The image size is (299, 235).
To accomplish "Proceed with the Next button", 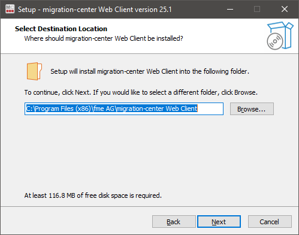I will [x=219, y=222].
